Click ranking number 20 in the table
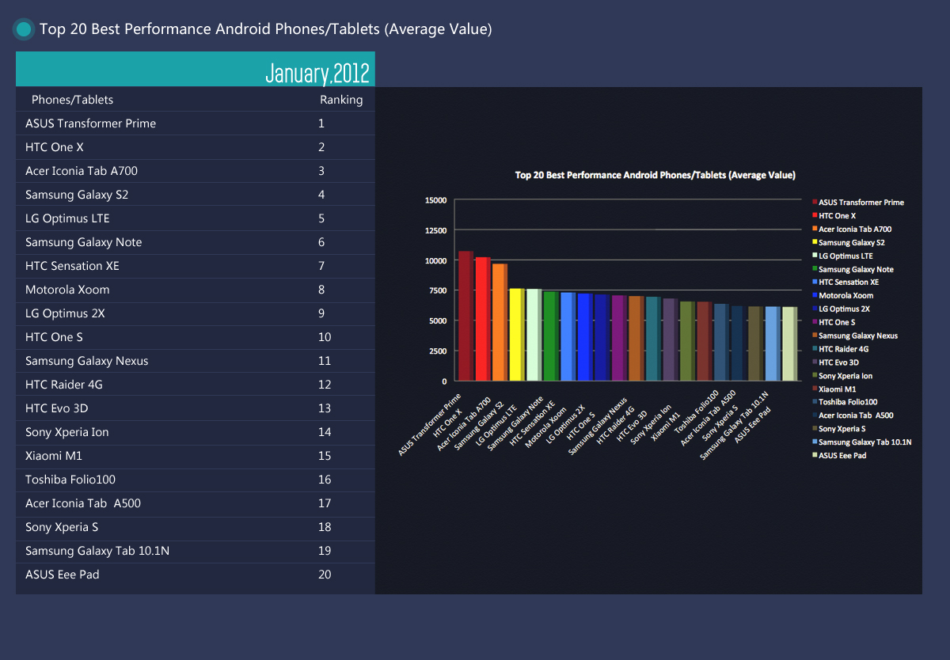Image resolution: width=950 pixels, height=660 pixels. [325, 575]
